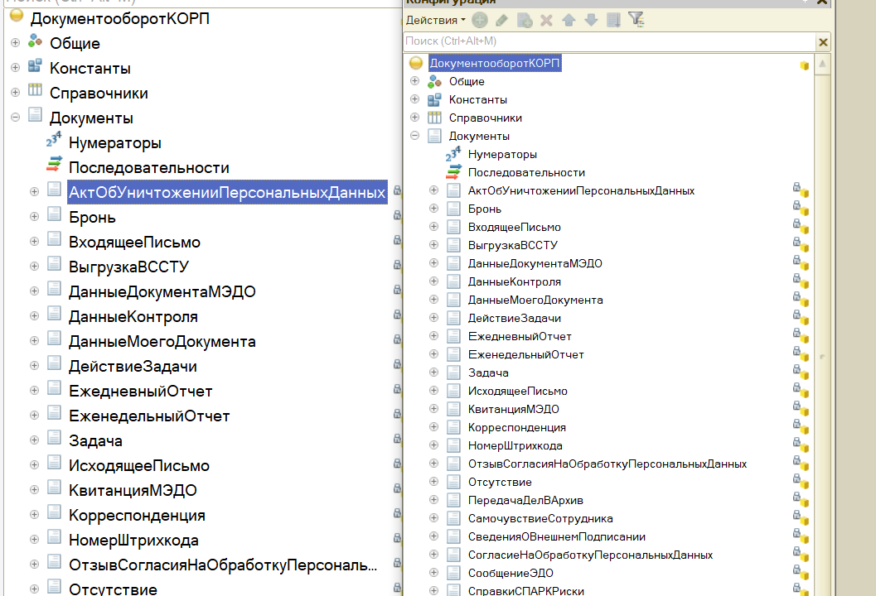Click the lock icon on Отсутствие row in Конфигурация panel

(x=796, y=478)
